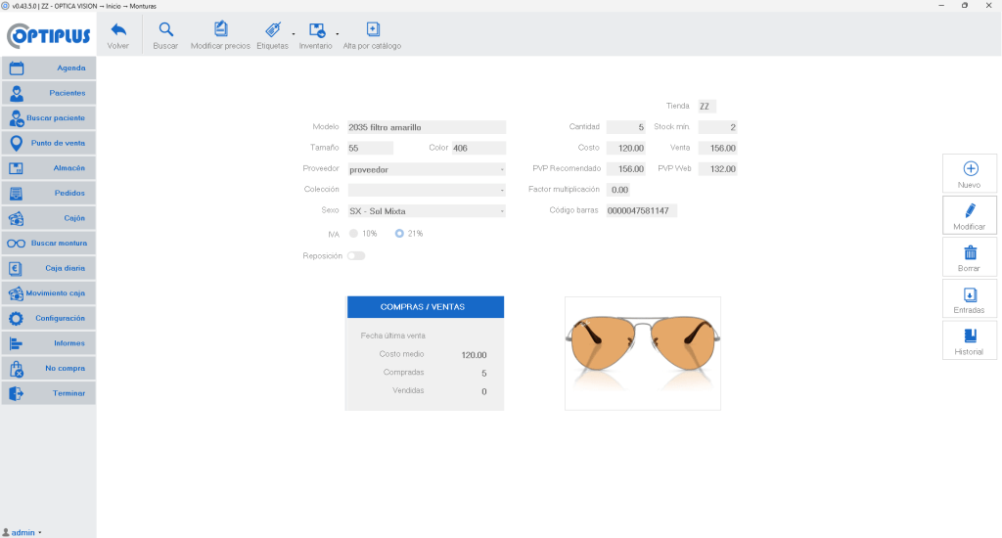The image size is (1002, 538).
Task: Go to Pacientes in the sidebar
Action: [x=49, y=93]
